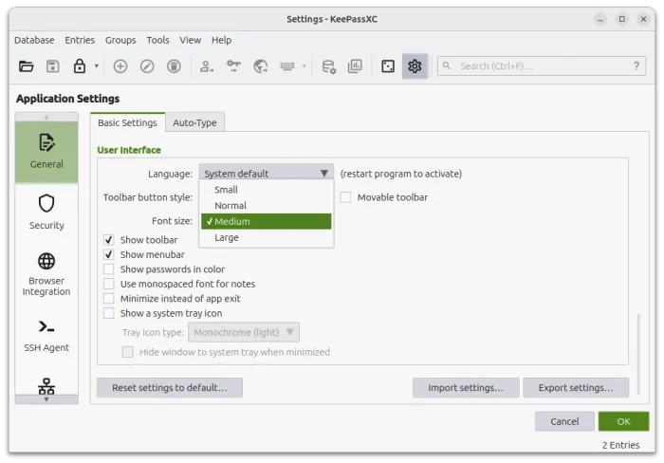The width and height of the screenshot is (664, 463).
Task: Click the settings gear icon in toolbar
Action: tap(415, 66)
